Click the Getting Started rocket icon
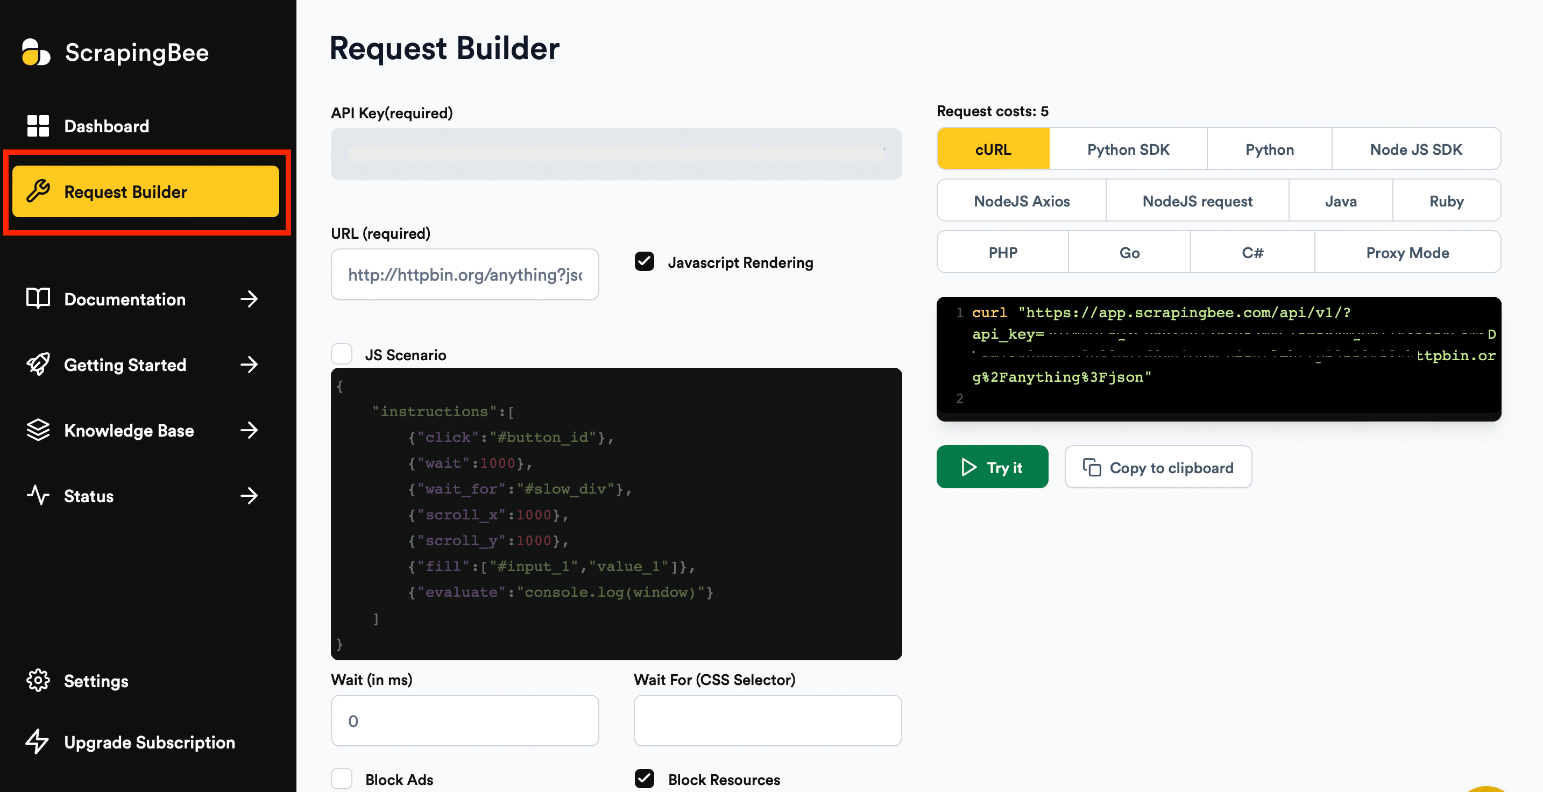The image size is (1543, 792). click(x=38, y=365)
